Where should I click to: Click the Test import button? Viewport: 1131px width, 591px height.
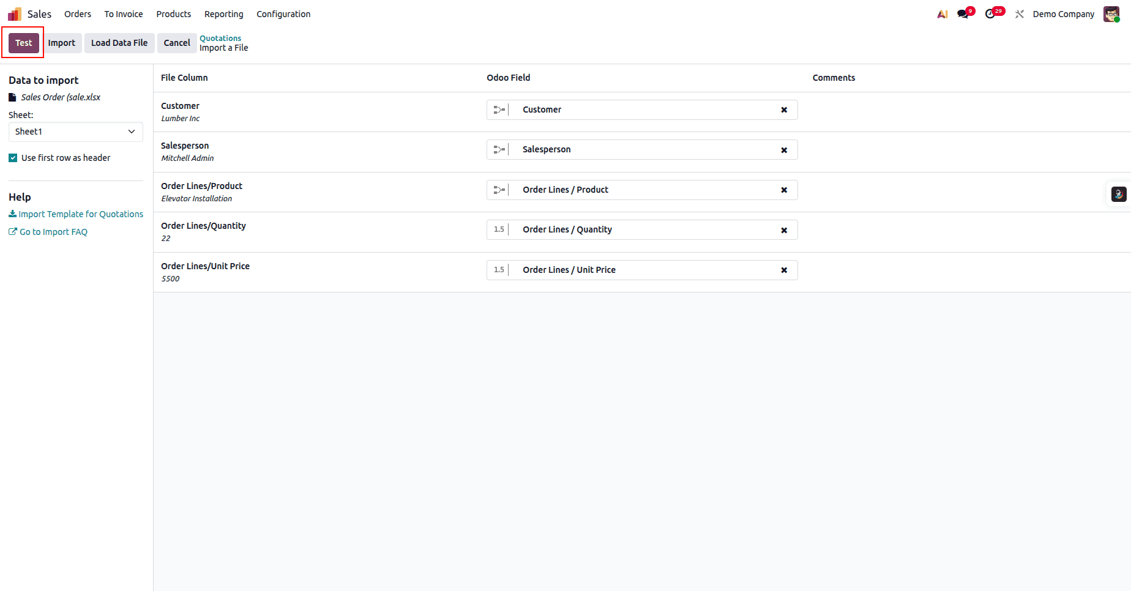click(x=23, y=43)
